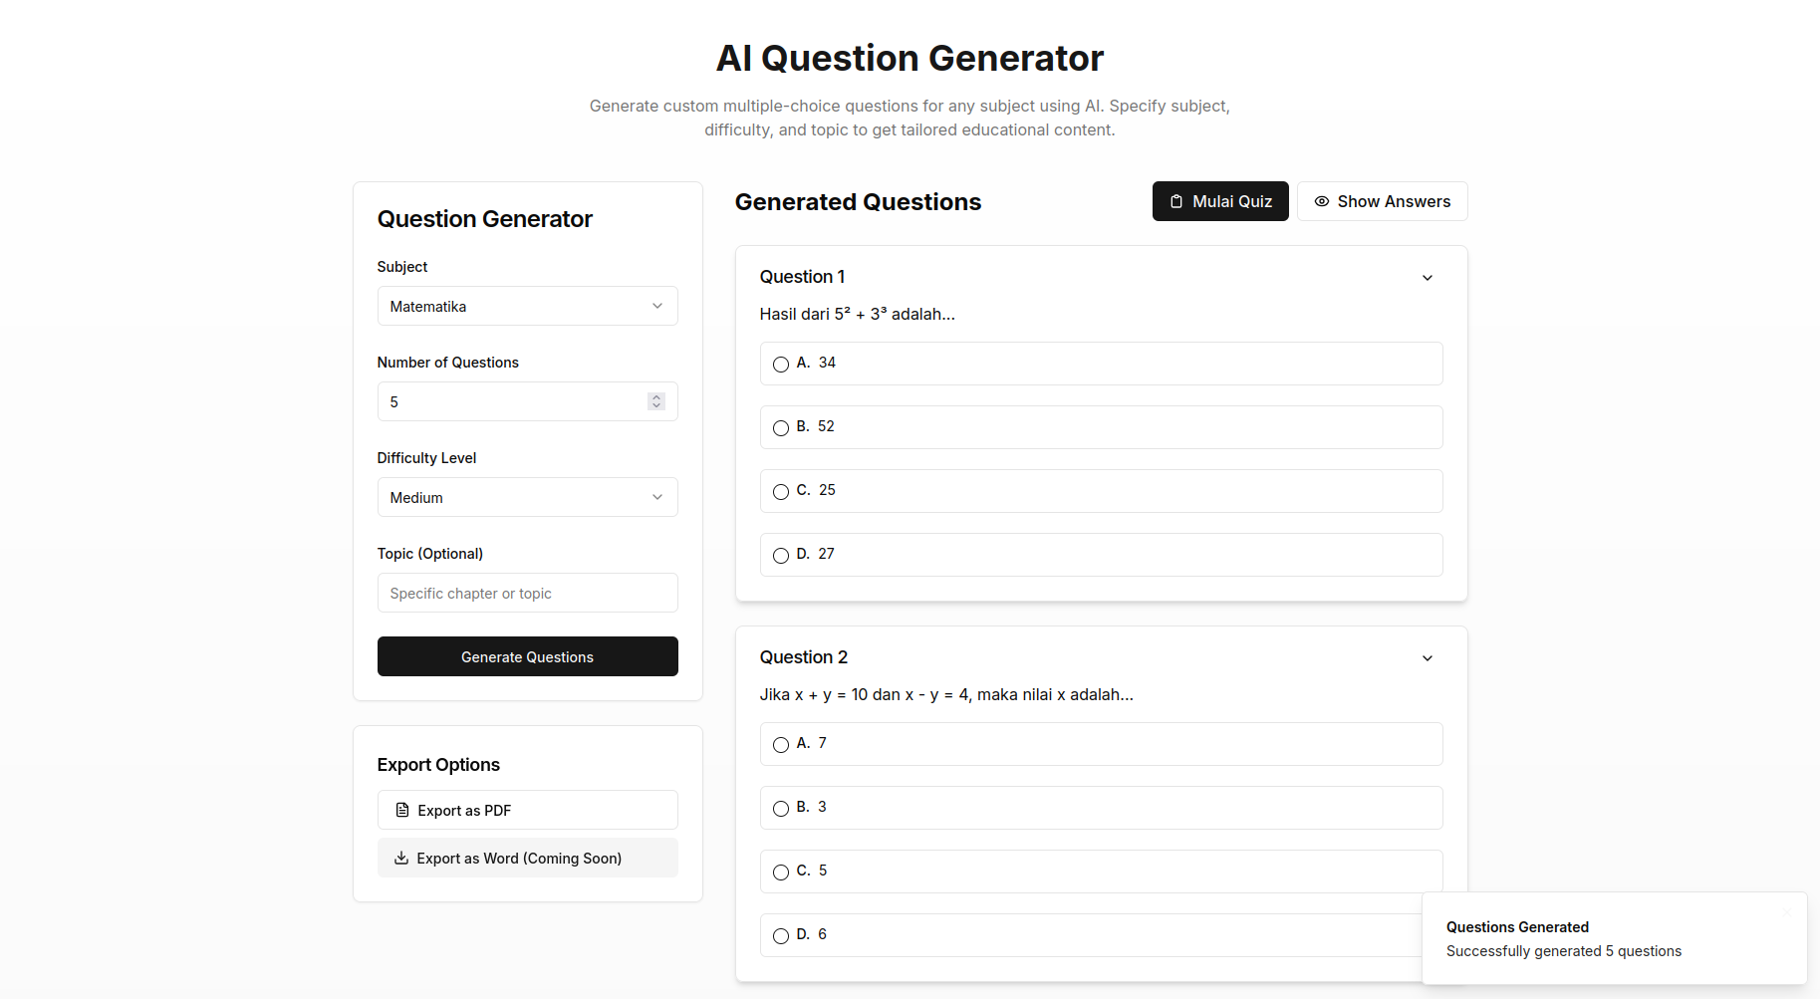Select option A. 7 for Question 2

[1101, 744]
